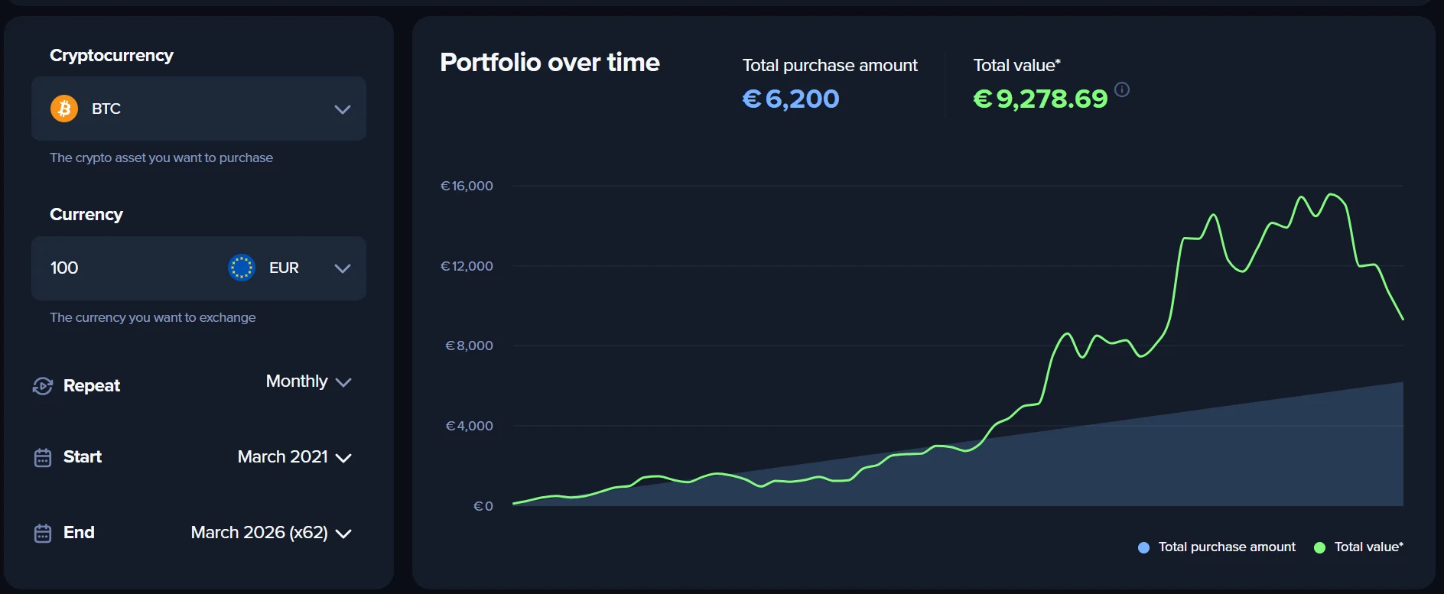Click the Start calendar icon
This screenshot has height=594, width=1444.
pyautogui.click(x=43, y=457)
